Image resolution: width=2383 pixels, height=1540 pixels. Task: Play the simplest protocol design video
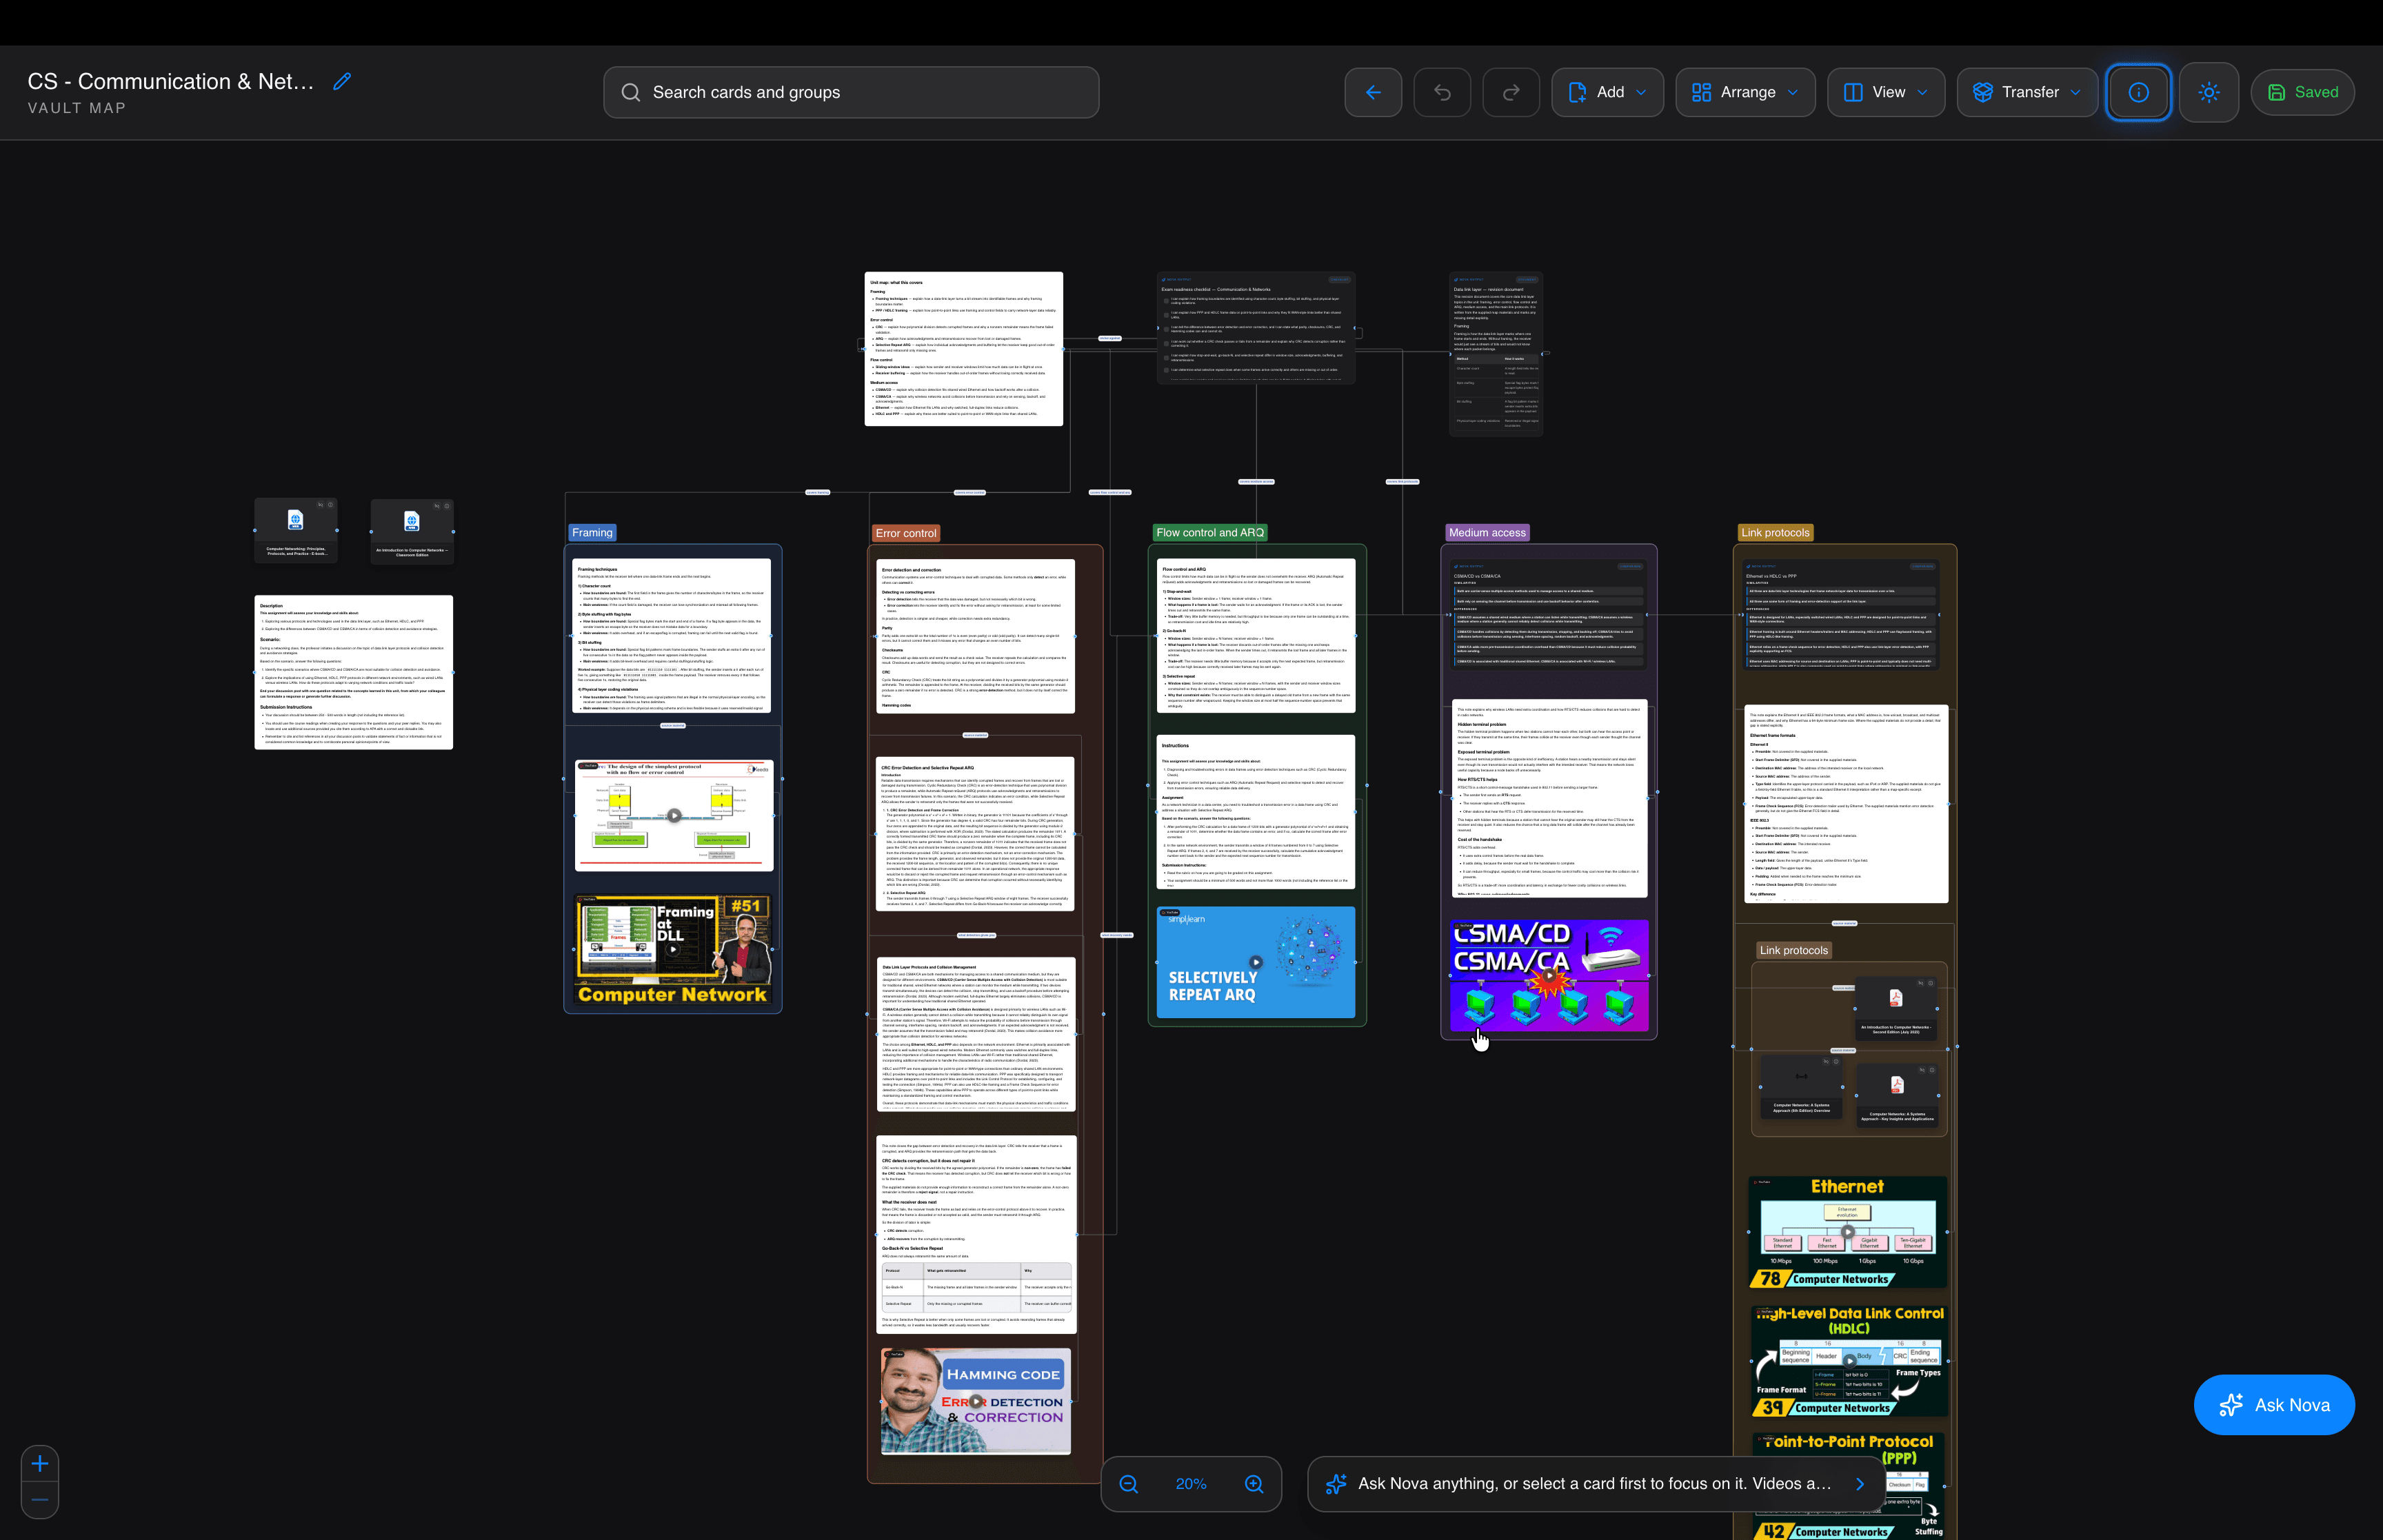[674, 815]
